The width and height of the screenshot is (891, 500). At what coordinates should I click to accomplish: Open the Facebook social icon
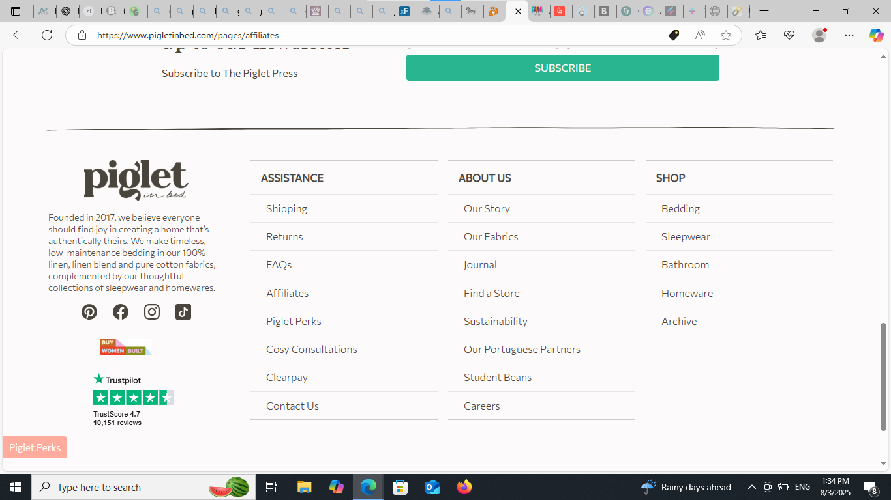121,312
